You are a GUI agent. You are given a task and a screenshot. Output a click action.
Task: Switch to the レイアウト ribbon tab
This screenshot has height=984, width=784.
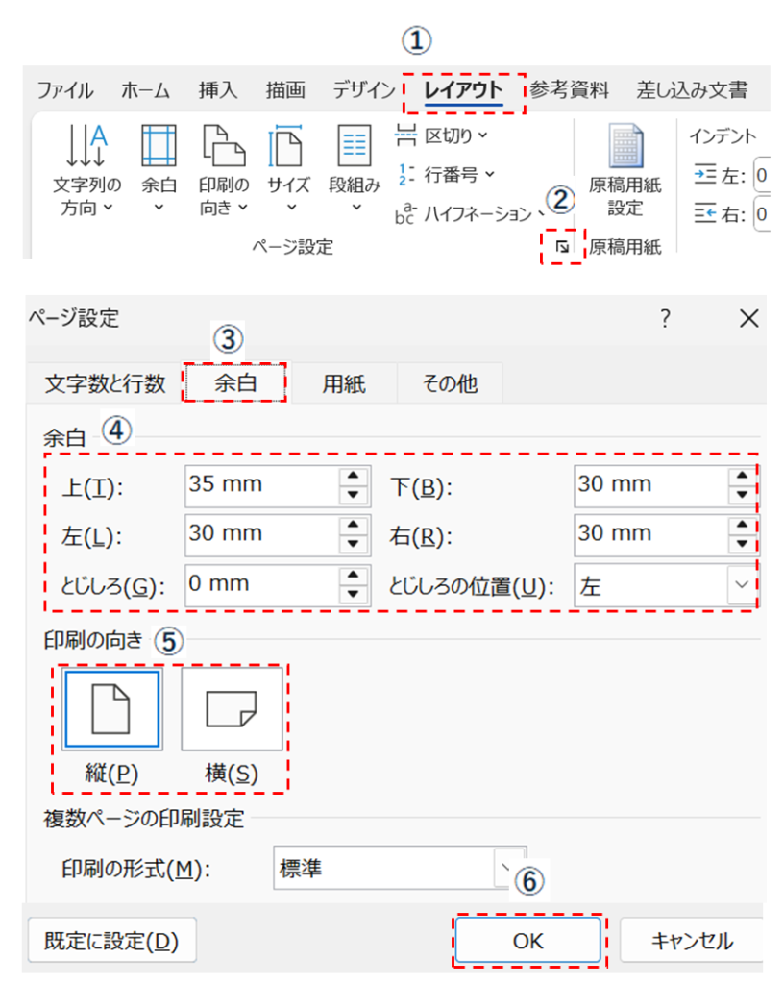465,91
